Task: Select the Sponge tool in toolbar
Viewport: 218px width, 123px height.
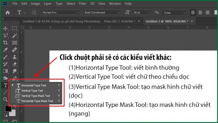Action: click(5, 78)
